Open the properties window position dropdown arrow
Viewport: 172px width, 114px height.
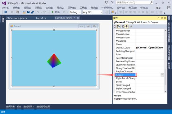pos(159,18)
